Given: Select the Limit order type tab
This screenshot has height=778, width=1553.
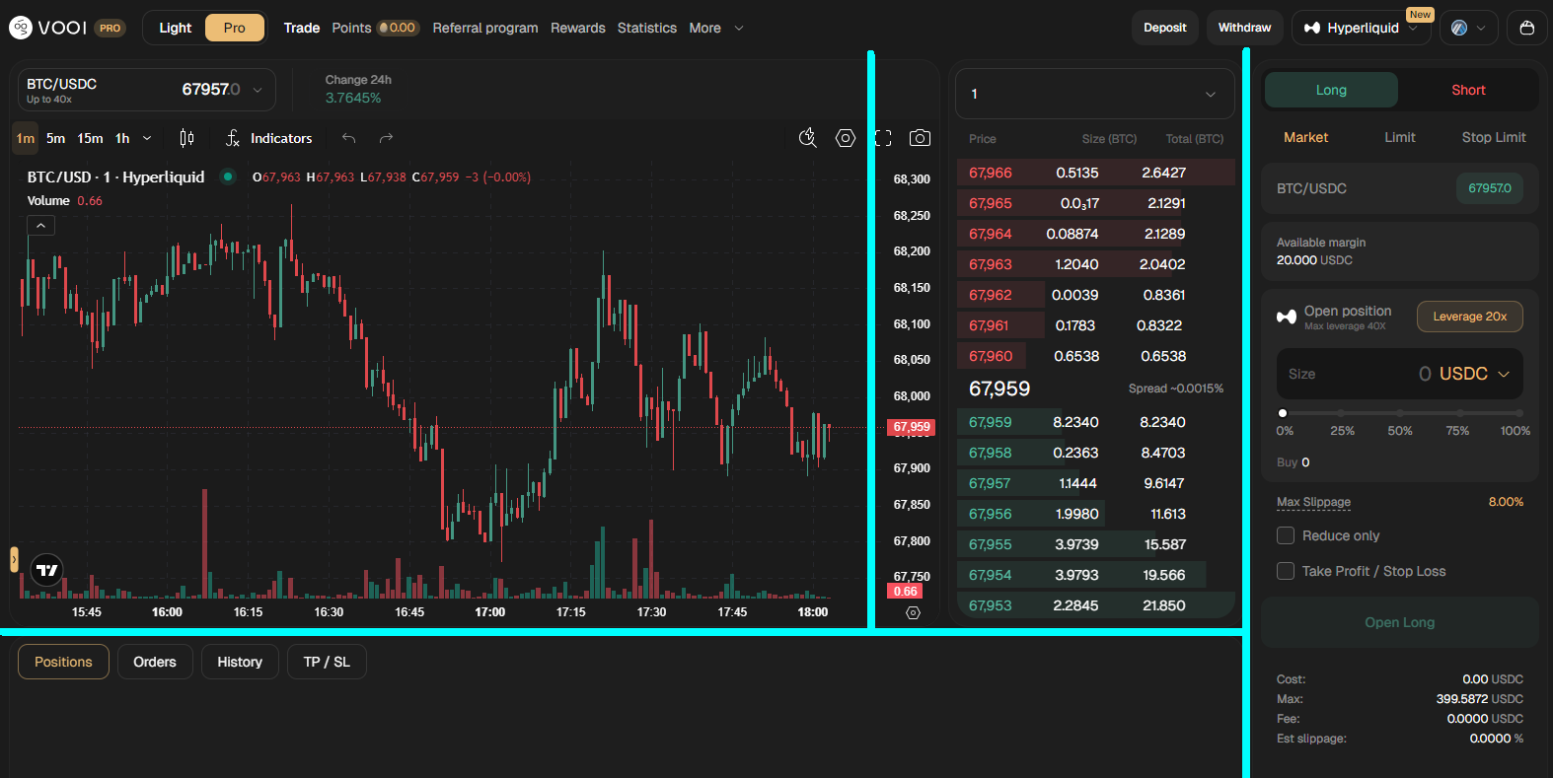Looking at the screenshot, I should 1399,137.
